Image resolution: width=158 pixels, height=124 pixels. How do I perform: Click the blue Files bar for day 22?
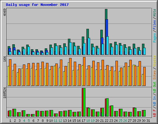107,28
